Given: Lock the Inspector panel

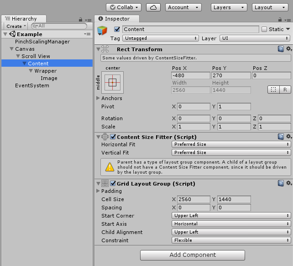Looking at the screenshot, I should click(x=280, y=20).
